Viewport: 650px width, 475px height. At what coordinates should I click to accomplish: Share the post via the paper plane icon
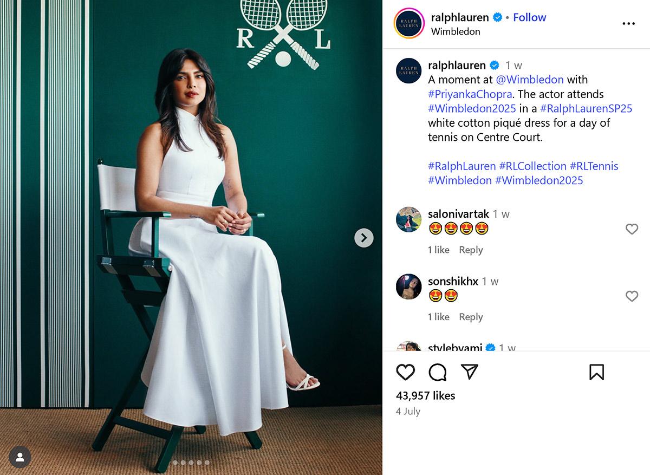470,372
